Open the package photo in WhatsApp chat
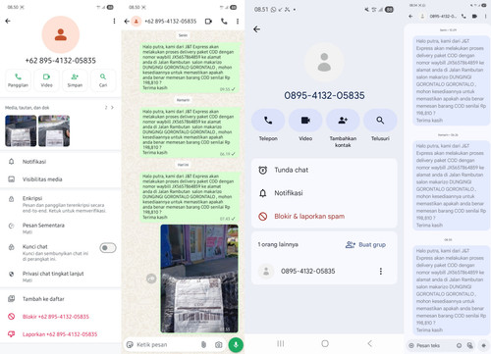The image size is (491, 354). tap(199, 278)
